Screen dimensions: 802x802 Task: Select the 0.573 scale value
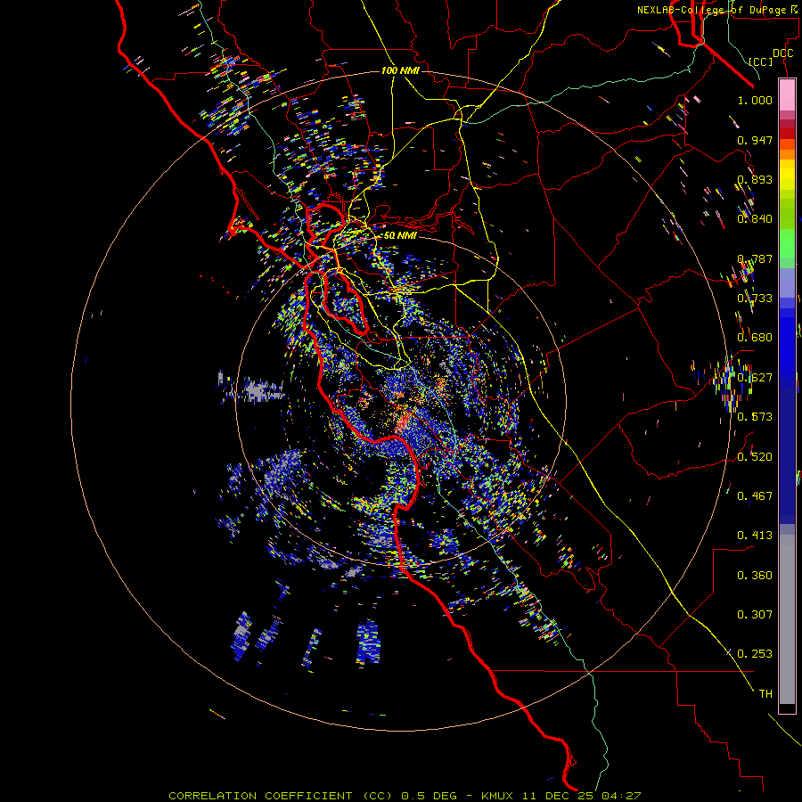[755, 416]
